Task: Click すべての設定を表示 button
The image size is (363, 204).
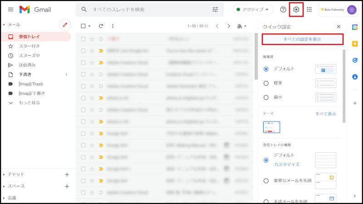Action: pyautogui.click(x=302, y=39)
